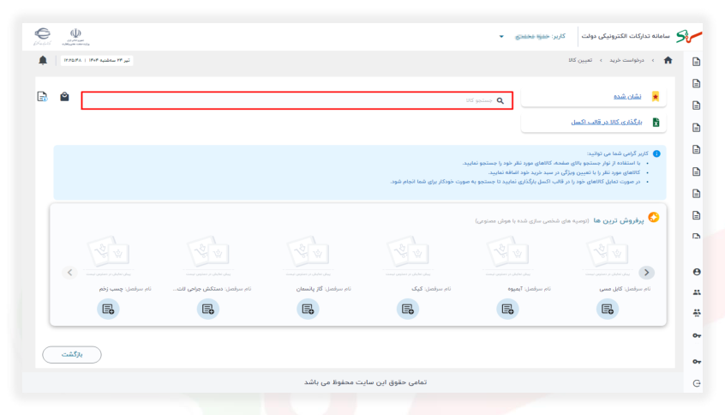Open the single user account sidebar icon
Viewport: 725px width, 415px height.
click(697, 272)
